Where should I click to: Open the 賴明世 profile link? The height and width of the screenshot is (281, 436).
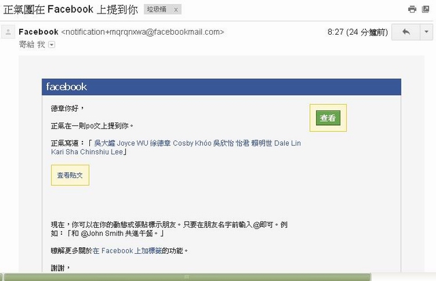click(262, 144)
